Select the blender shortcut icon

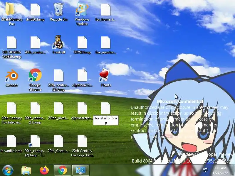12,75
